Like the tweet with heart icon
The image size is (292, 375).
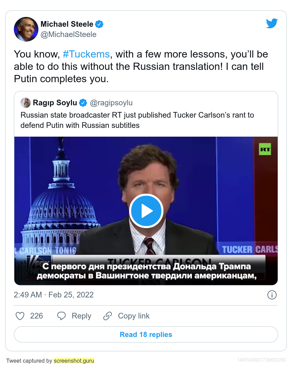click(x=20, y=316)
